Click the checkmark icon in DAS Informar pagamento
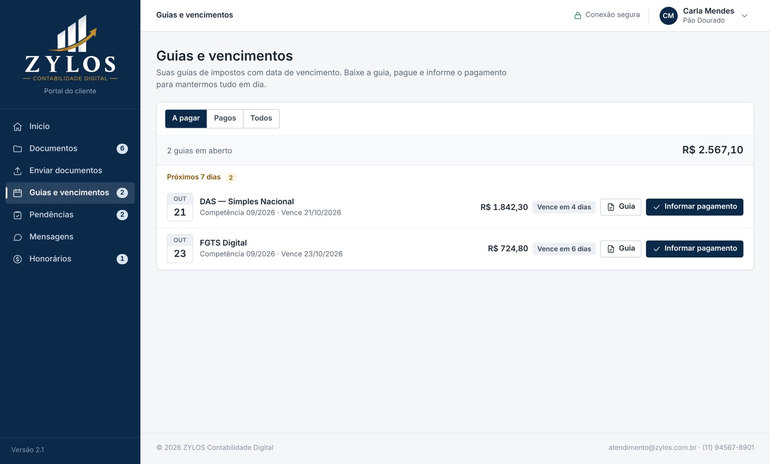 [656, 207]
